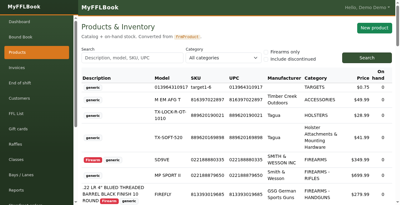Click the On hand column header
The height and width of the screenshot is (205, 400).
coord(378,75)
